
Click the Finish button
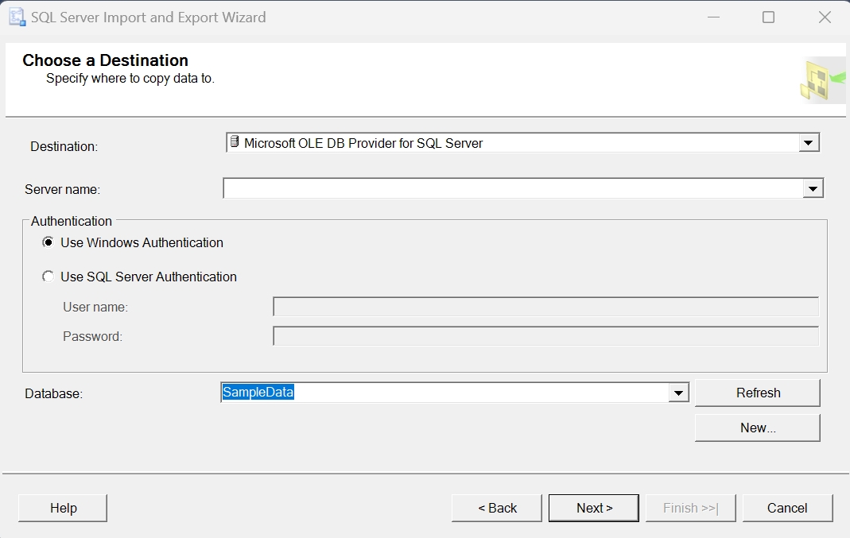tap(690, 508)
